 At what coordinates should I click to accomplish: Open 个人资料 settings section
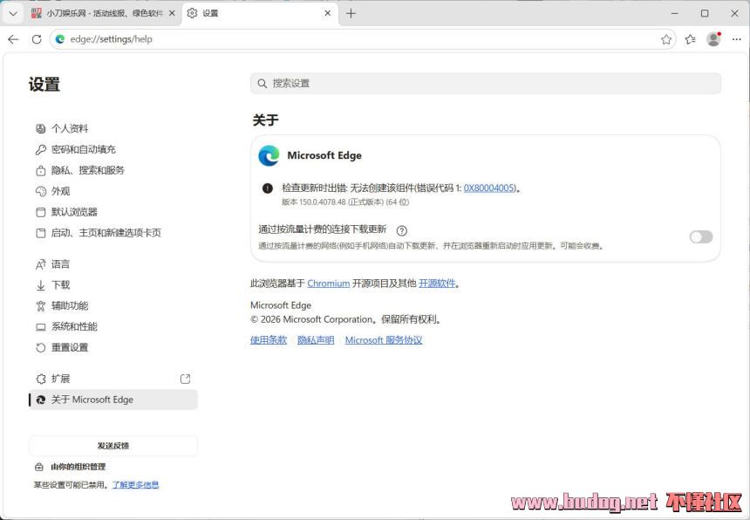(114, 128)
